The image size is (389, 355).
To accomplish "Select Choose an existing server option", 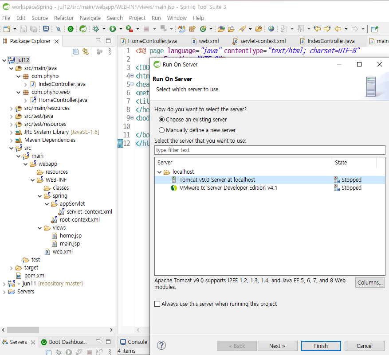I will tap(162, 120).
